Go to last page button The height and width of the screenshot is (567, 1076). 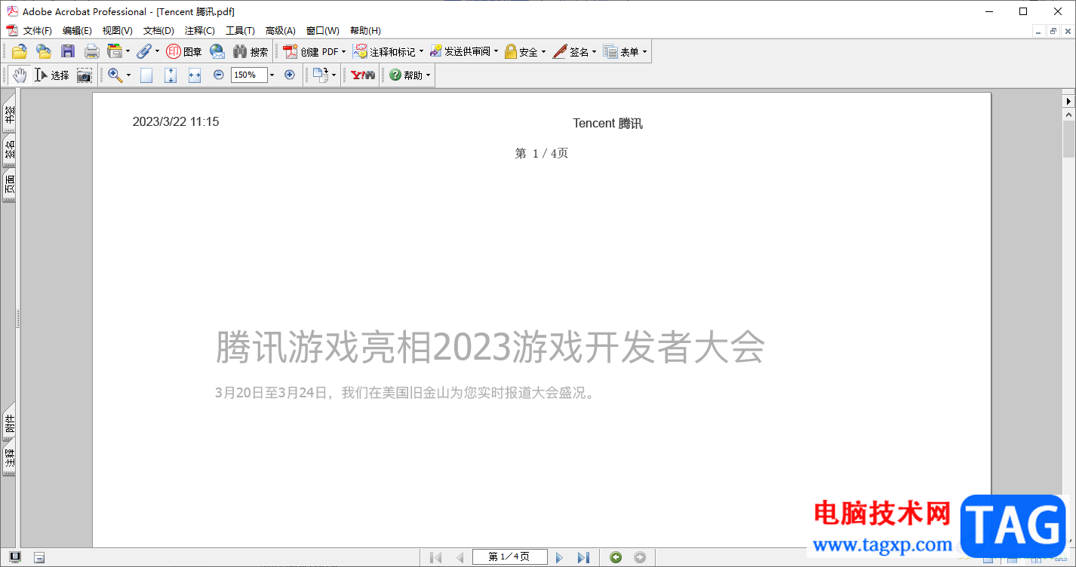[x=583, y=557]
